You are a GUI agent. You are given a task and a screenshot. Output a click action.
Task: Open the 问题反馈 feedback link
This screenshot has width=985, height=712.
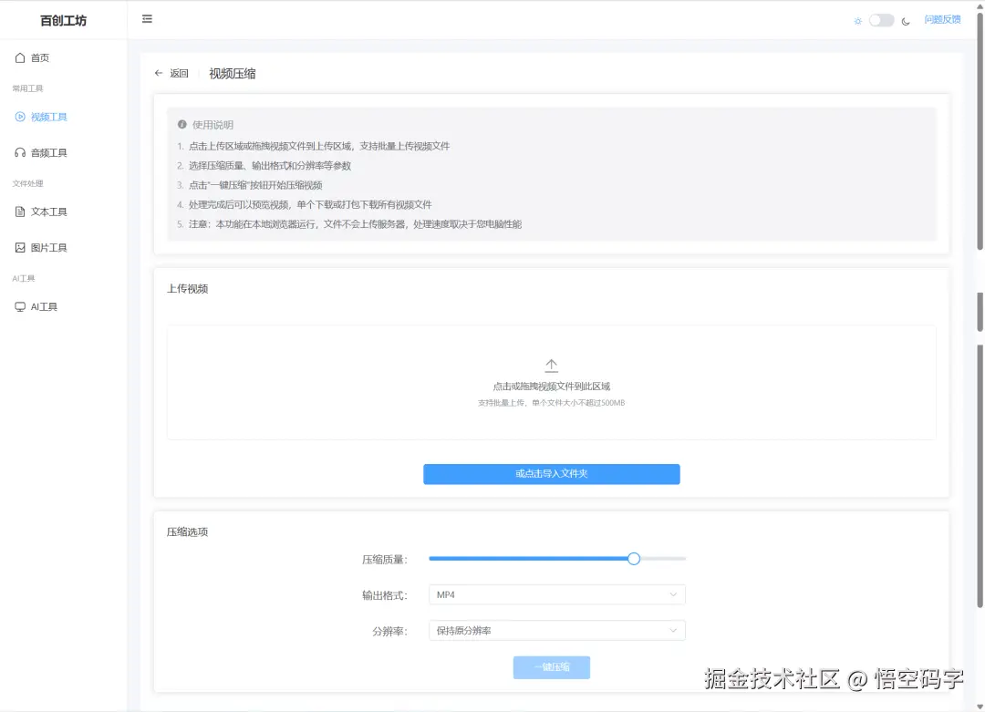[942, 18]
